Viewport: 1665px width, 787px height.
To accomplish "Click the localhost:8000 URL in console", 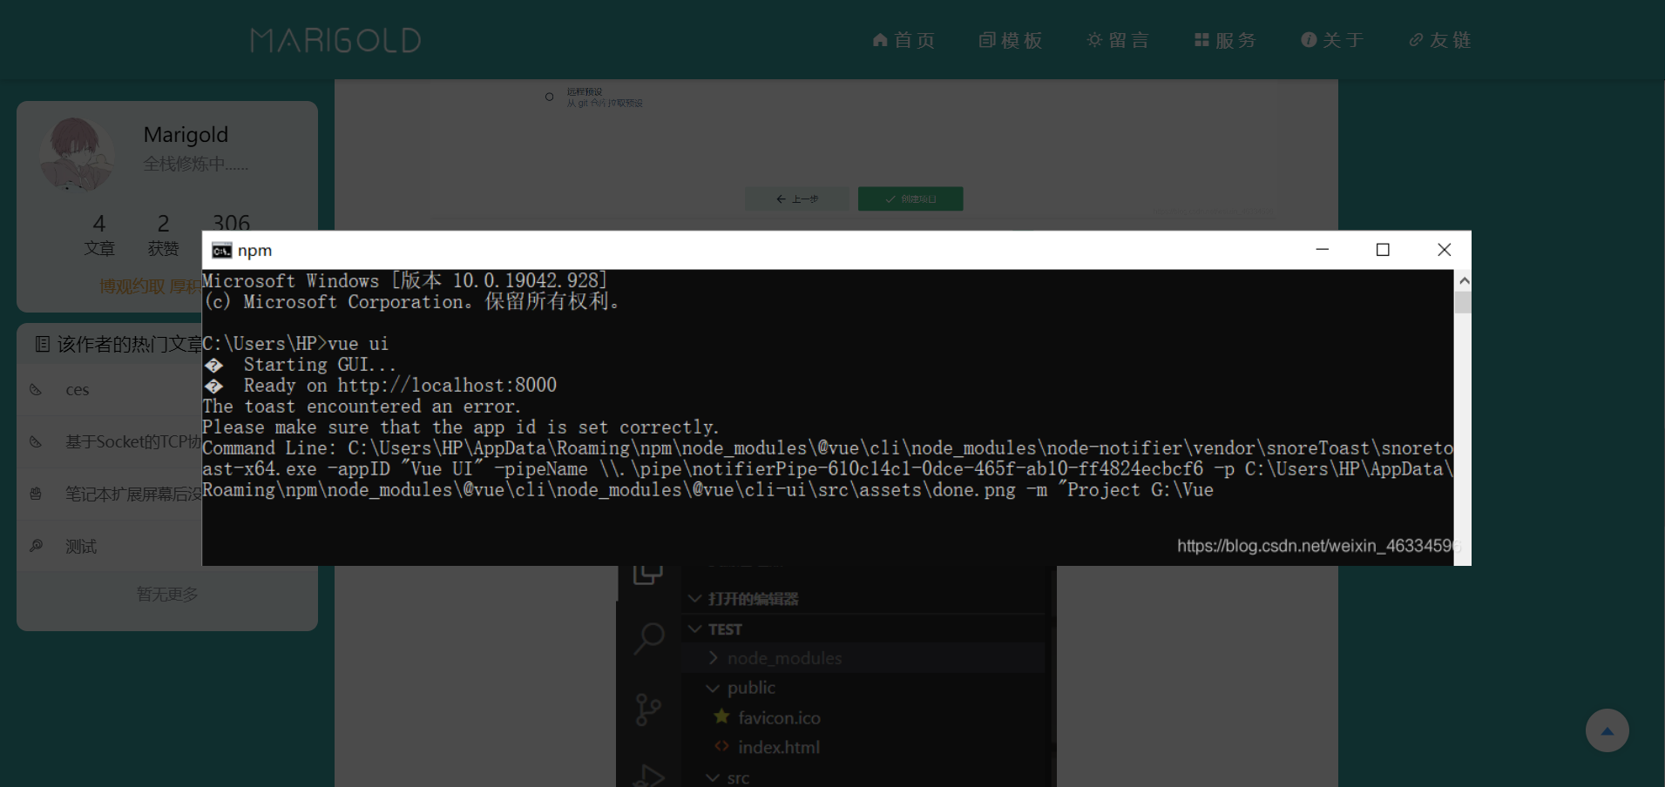I will click(x=447, y=386).
